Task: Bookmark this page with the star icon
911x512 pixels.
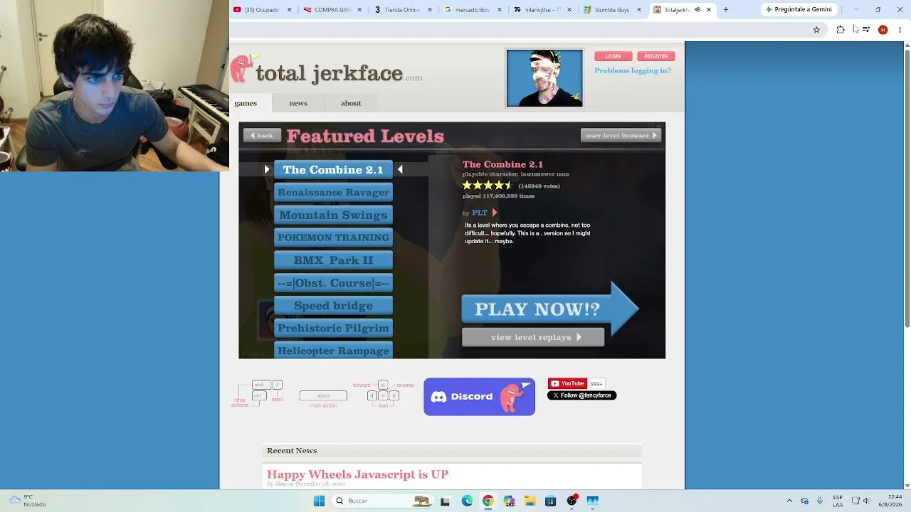Action: (x=816, y=30)
